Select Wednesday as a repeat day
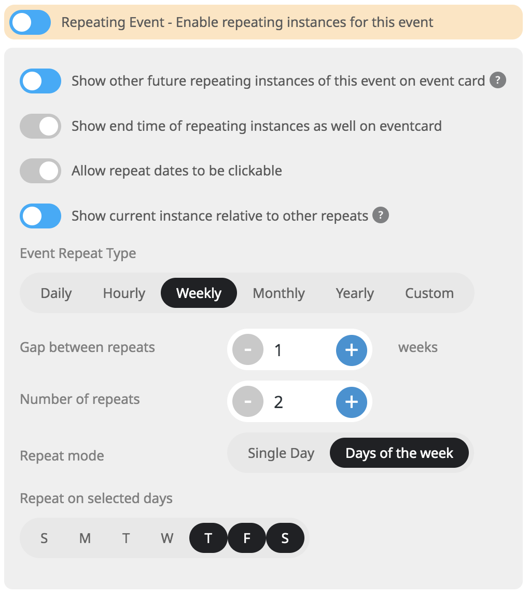Image resolution: width=529 pixels, height=595 pixels. tap(167, 538)
